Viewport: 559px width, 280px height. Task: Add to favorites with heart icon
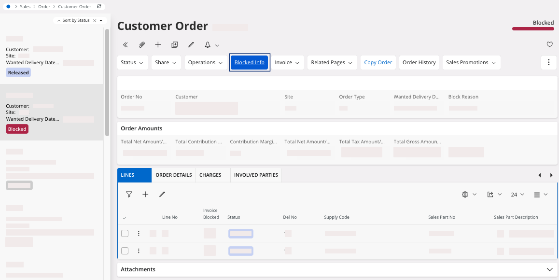tap(549, 44)
